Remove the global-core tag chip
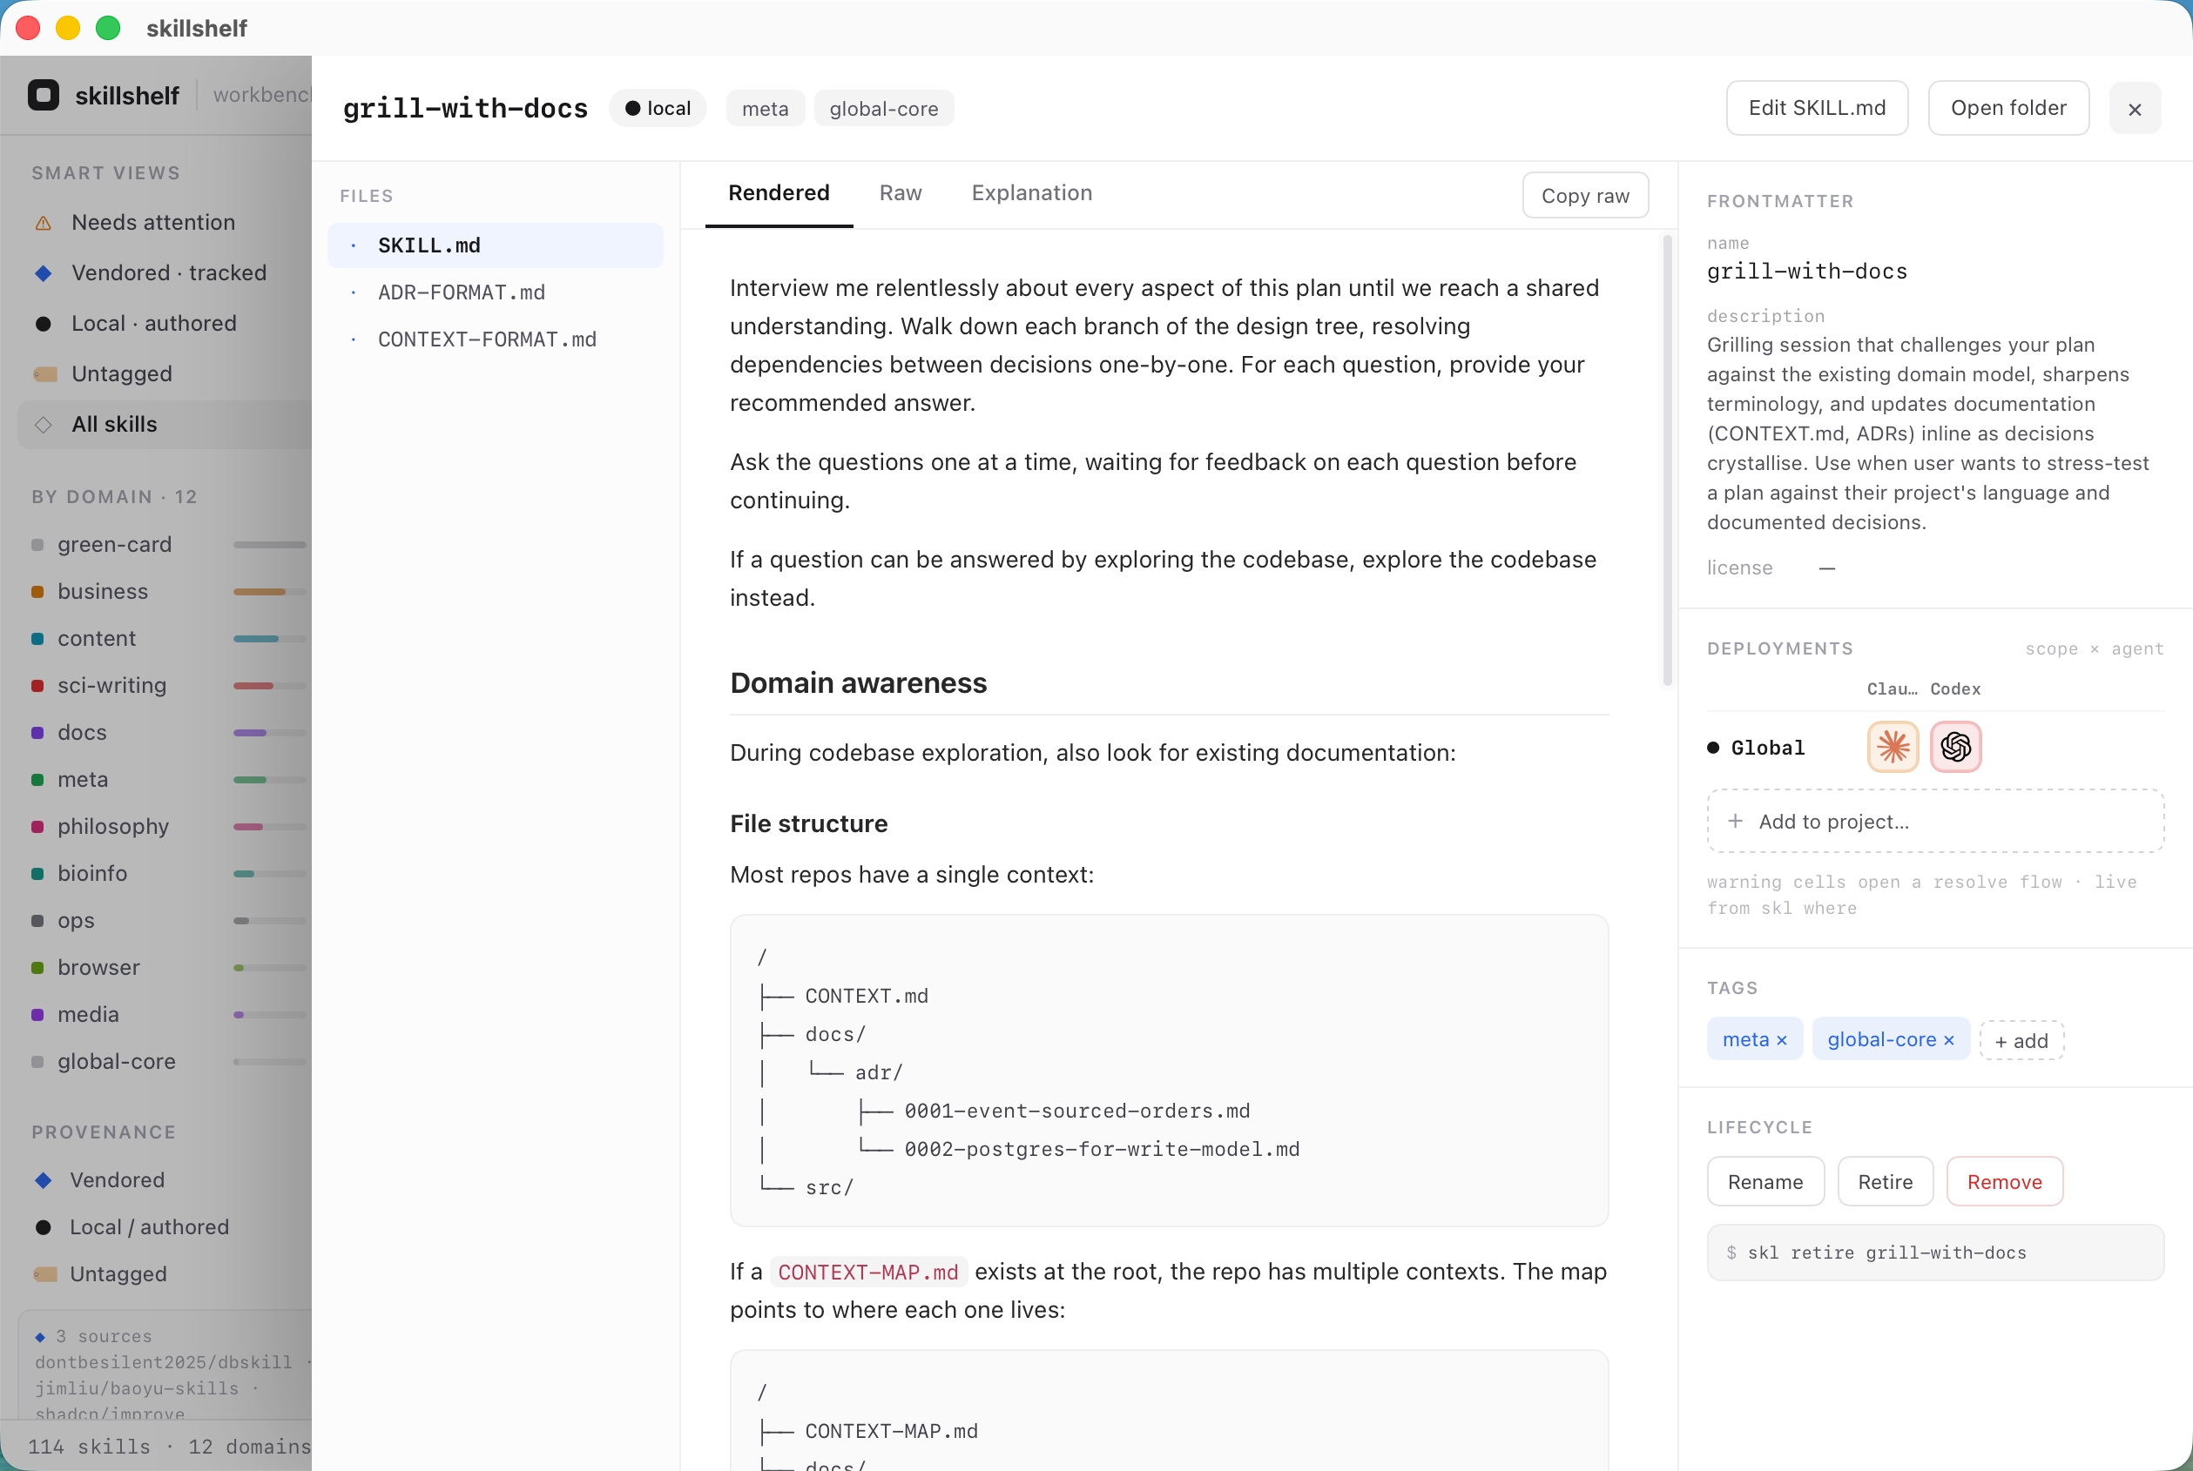This screenshot has width=2193, height=1471. [1949, 1040]
